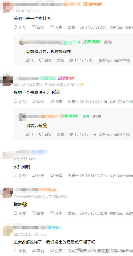This screenshot has height=256, width=133.
Task: Click reply icon under "火钳刘明"
Action: (x=34, y=175)
